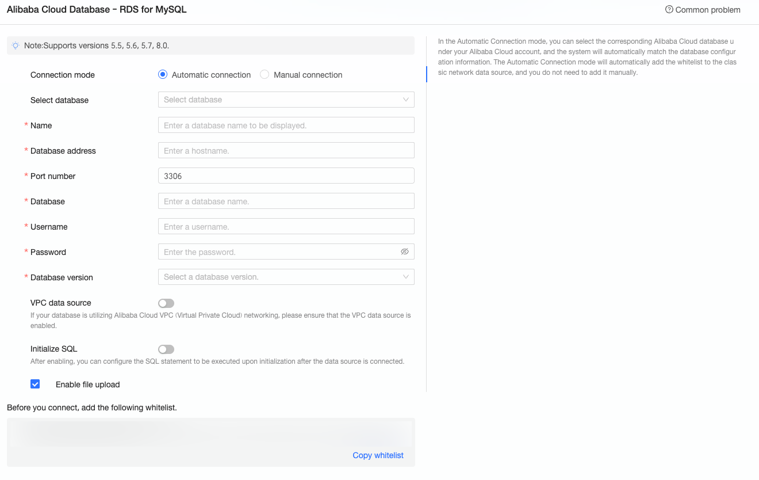This screenshot has height=480, width=759.
Task: Expand the Database version dropdown
Action: [x=282, y=277]
